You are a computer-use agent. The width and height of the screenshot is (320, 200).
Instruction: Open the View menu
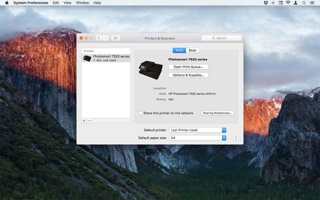click(x=67, y=3)
